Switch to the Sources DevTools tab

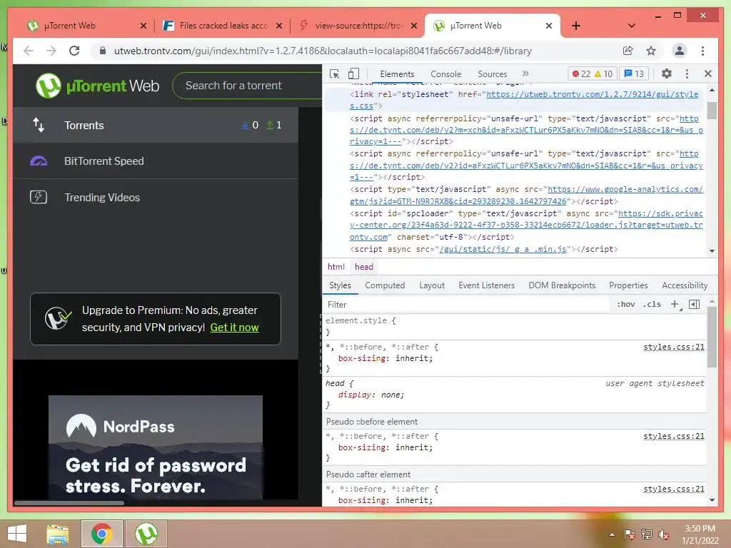[493, 74]
